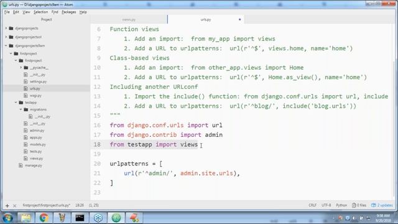398x224 pixels.
Task: Click the 0 files git status
Action: [x=359, y=205]
